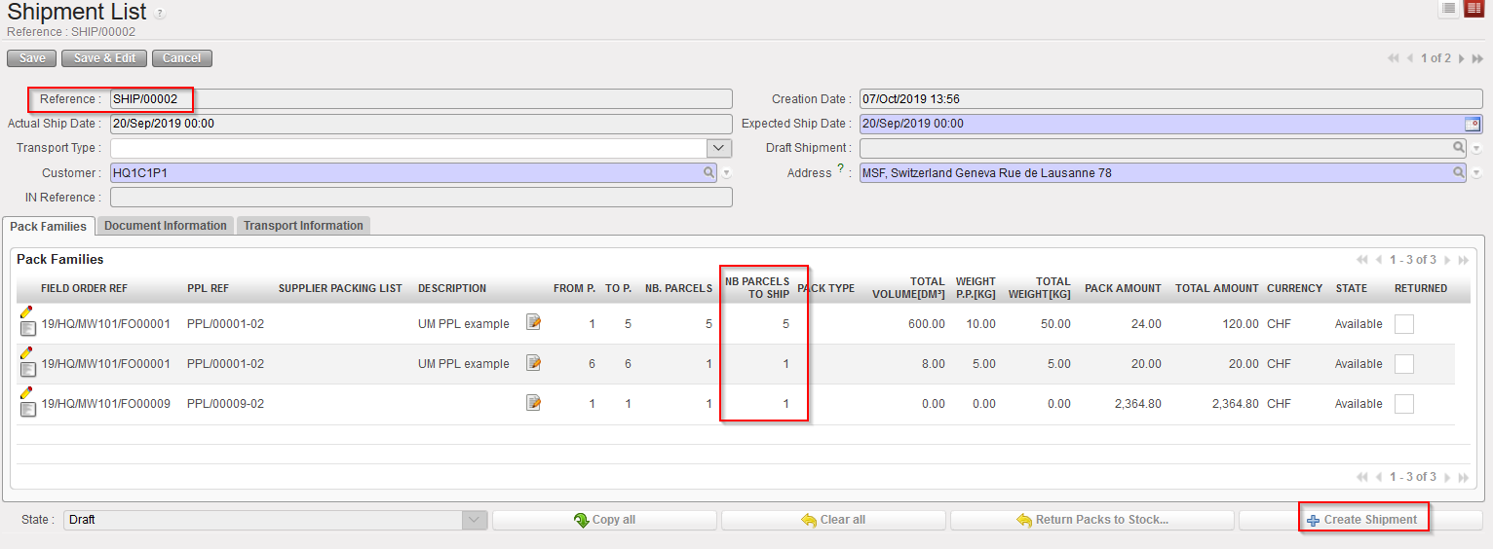Open description note icon for PPL/00009-02
The width and height of the screenshot is (1493, 549).
coord(533,403)
